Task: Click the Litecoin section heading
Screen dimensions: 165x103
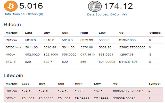Action: tap(13, 75)
